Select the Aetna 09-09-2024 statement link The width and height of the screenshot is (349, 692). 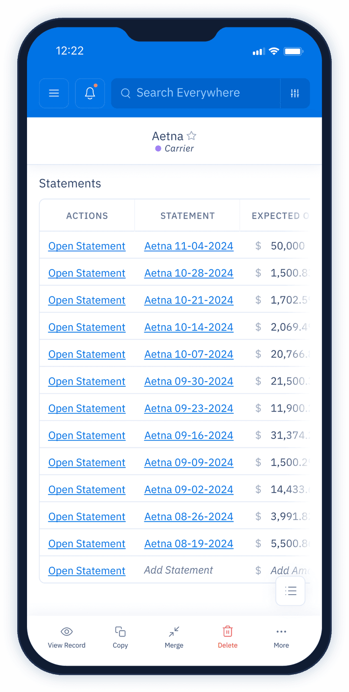pyautogui.click(x=188, y=462)
